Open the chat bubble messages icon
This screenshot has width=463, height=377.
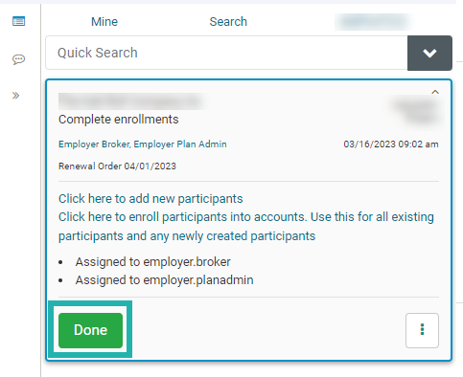coord(18,59)
